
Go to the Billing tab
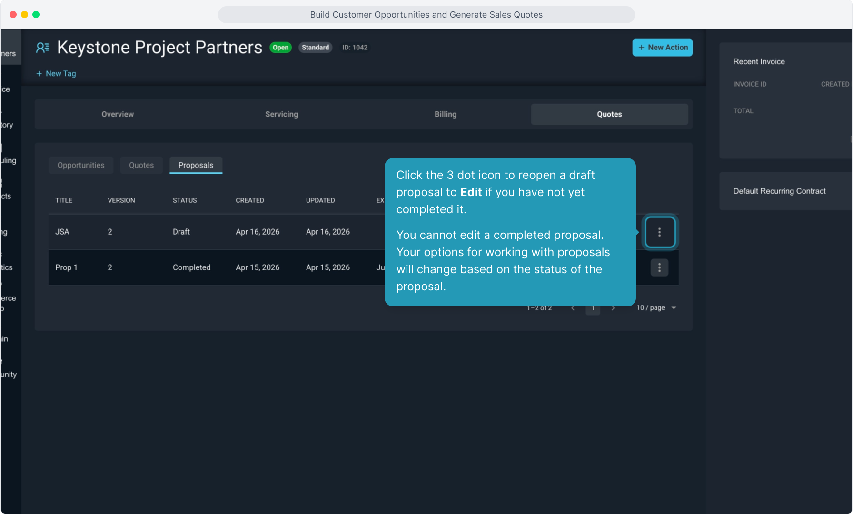click(x=445, y=114)
